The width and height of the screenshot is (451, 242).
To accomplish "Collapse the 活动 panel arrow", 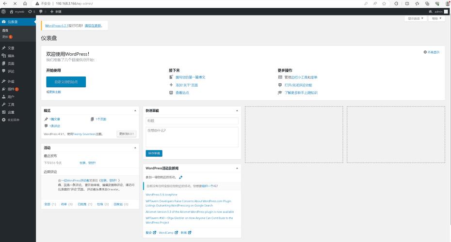I will [x=135, y=148].
